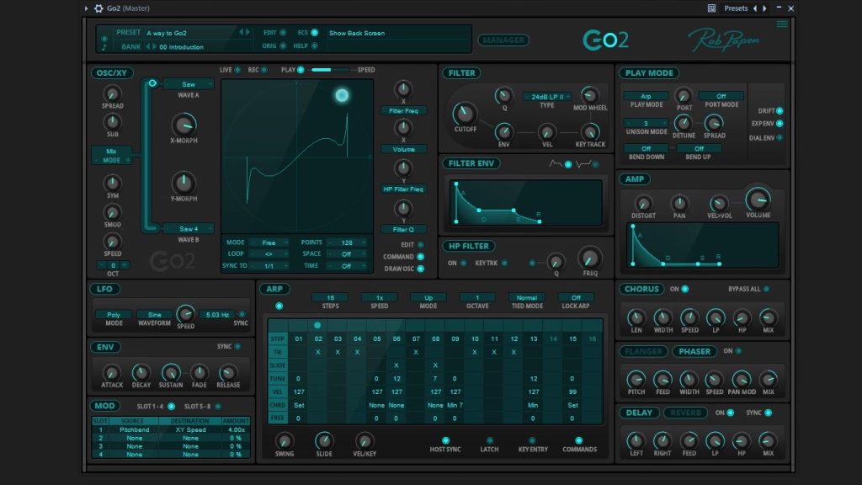Viewport: 862px width, 485px height.
Task: Select the Pitchbend source in mod slot 1
Action: 135,429
